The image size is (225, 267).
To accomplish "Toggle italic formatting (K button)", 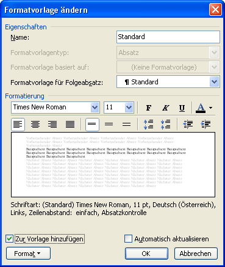I will 165,108.
